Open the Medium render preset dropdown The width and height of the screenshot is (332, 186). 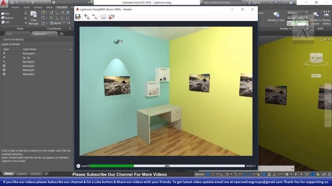297,12
